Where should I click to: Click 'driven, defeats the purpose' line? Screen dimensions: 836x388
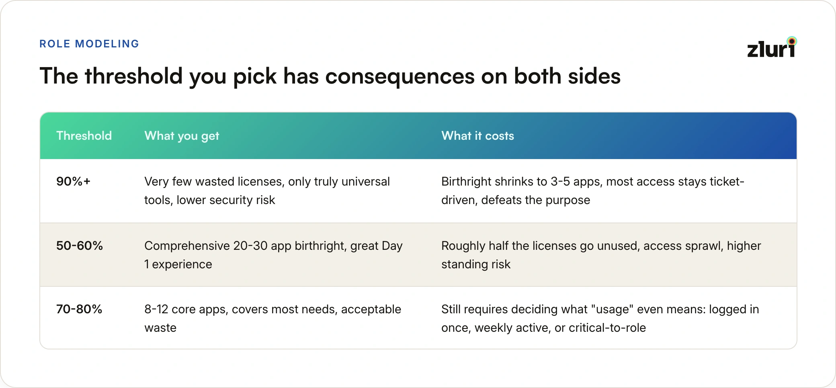(516, 200)
